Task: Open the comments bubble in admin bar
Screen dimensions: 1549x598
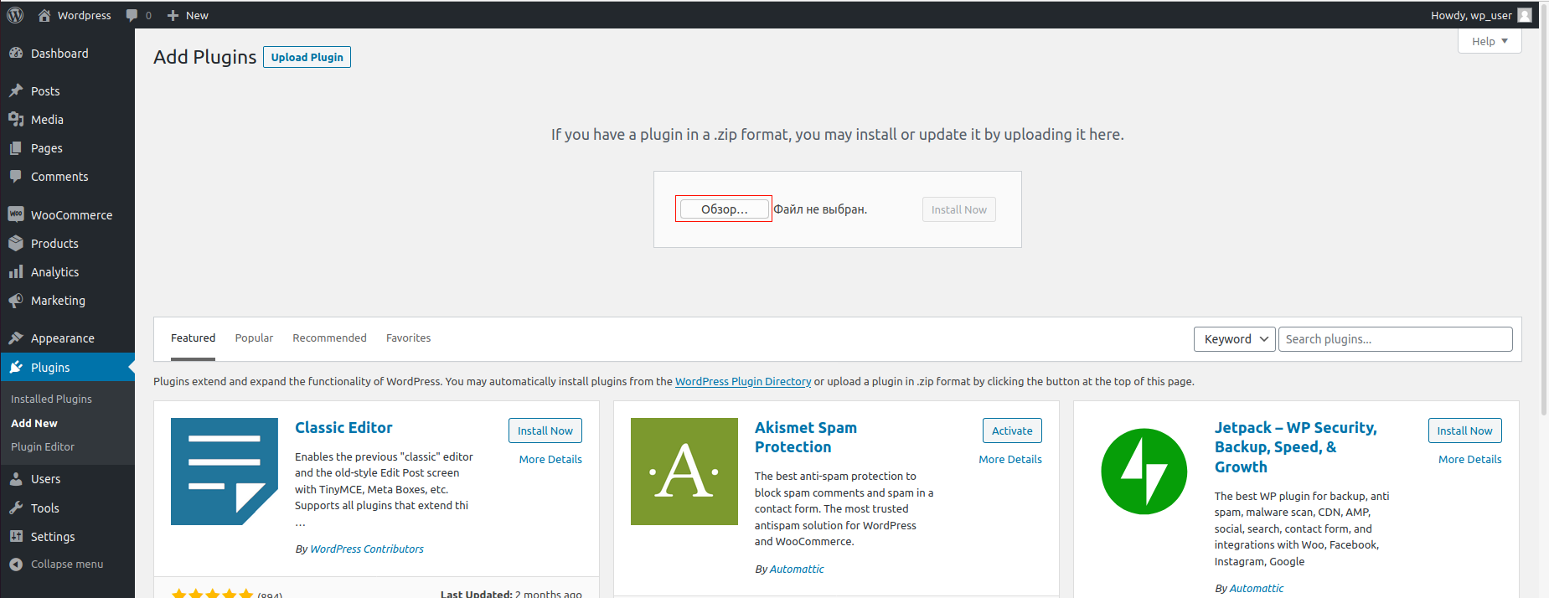Action: click(132, 15)
